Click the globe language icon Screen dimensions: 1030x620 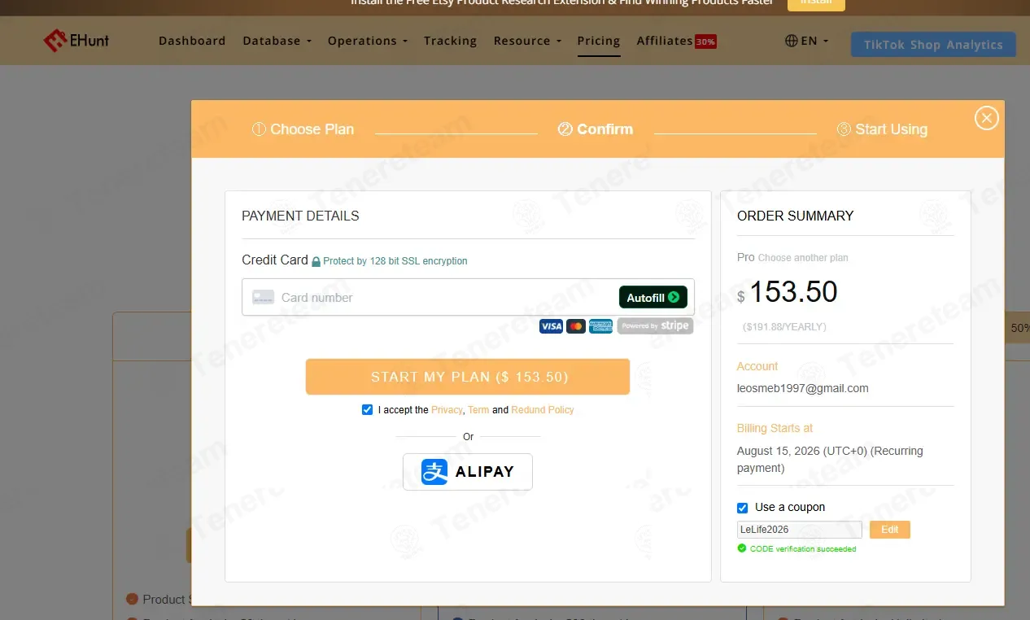791,41
